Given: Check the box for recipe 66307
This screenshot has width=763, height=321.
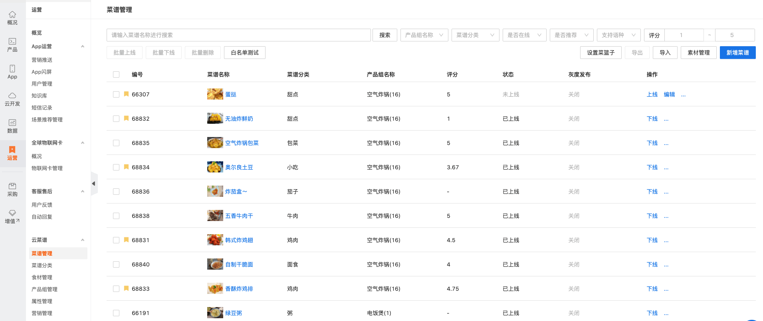Looking at the screenshot, I should 116,94.
